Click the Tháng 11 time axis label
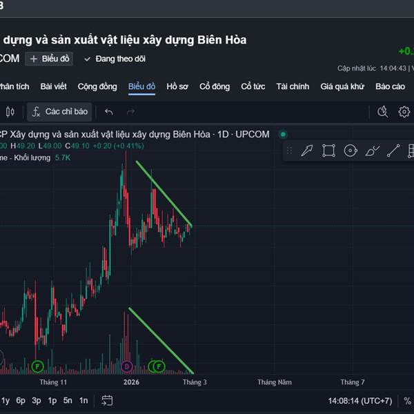Screen dimensions: 414x414 click(53, 382)
